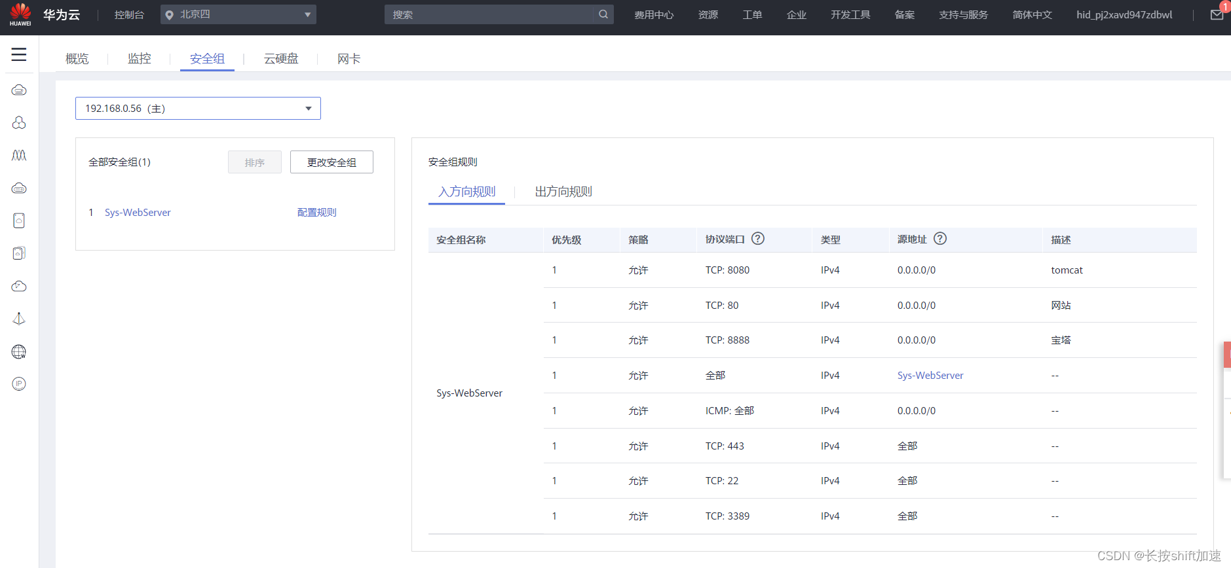Open the 北京四 region dropdown

(238, 14)
